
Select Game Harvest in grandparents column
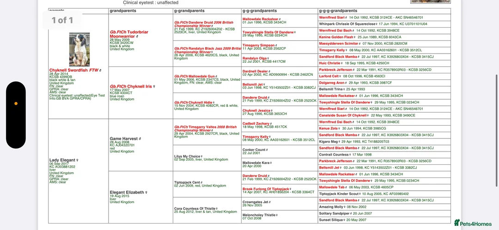124,138
